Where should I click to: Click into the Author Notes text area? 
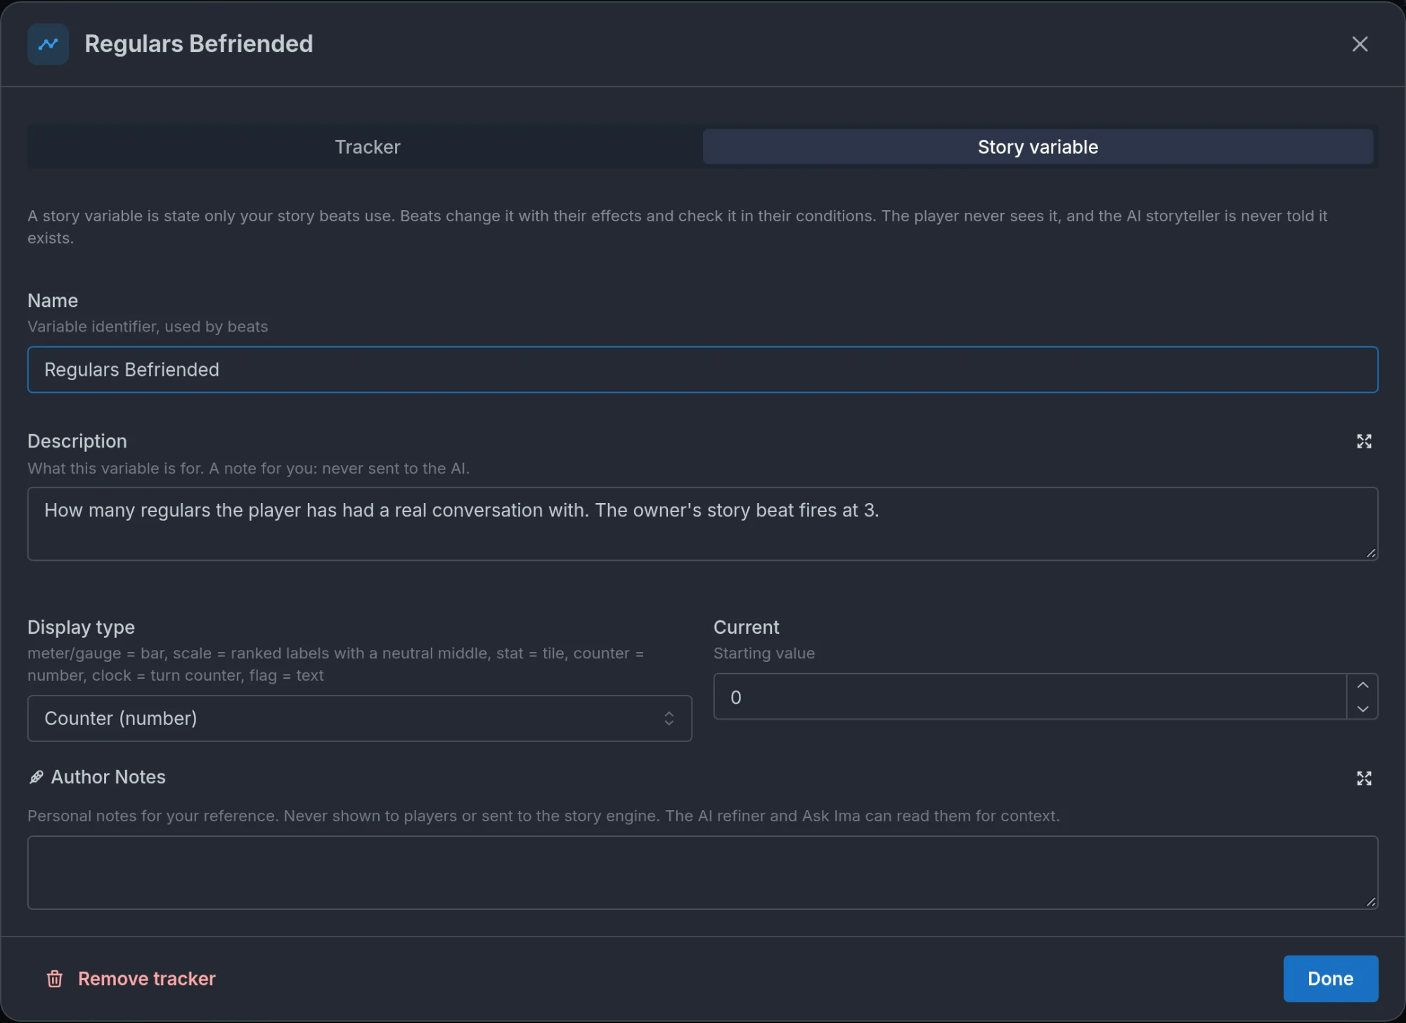click(702, 873)
